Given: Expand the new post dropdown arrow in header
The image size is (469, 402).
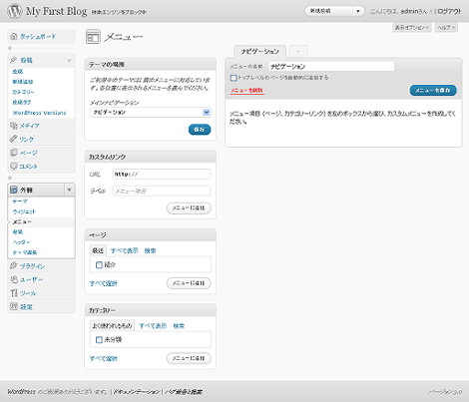Looking at the screenshot, I should pos(358,11).
